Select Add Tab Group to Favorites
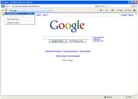The width and height of the screenshot is (138, 99). pos(20,16)
